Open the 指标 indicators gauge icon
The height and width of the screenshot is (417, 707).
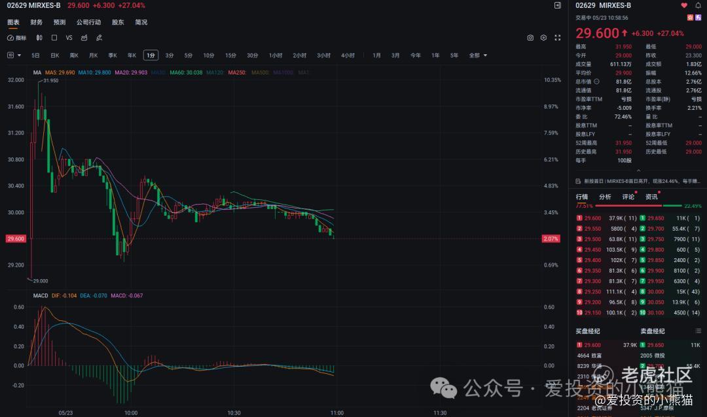pos(10,38)
